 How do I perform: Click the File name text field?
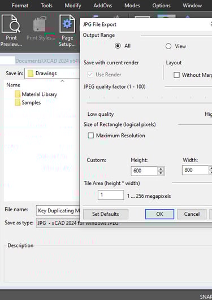pyautogui.click(x=58, y=211)
